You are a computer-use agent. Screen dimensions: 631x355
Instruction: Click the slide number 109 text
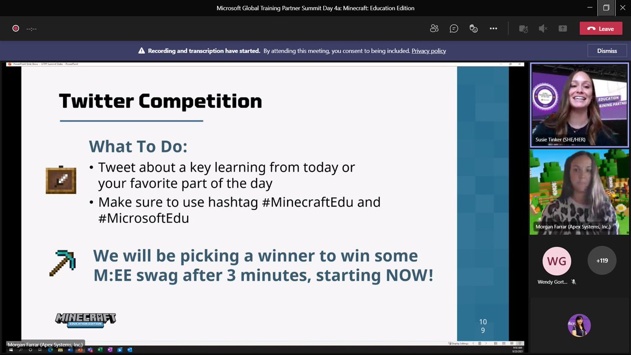click(483, 326)
